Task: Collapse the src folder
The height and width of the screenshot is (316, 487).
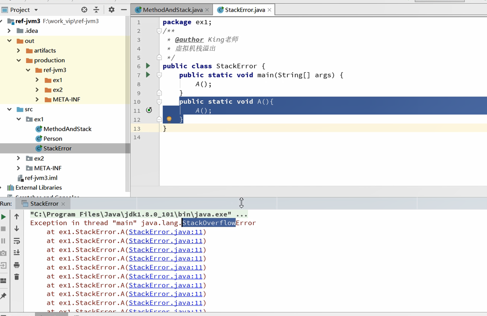Action: [9, 109]
